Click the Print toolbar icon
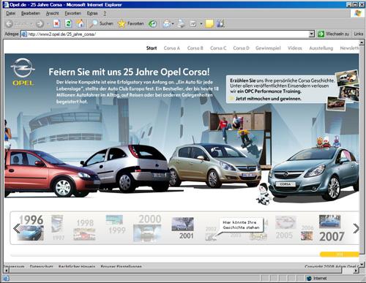Viewport: 366px width, 283px height. [x=181, y=23]
